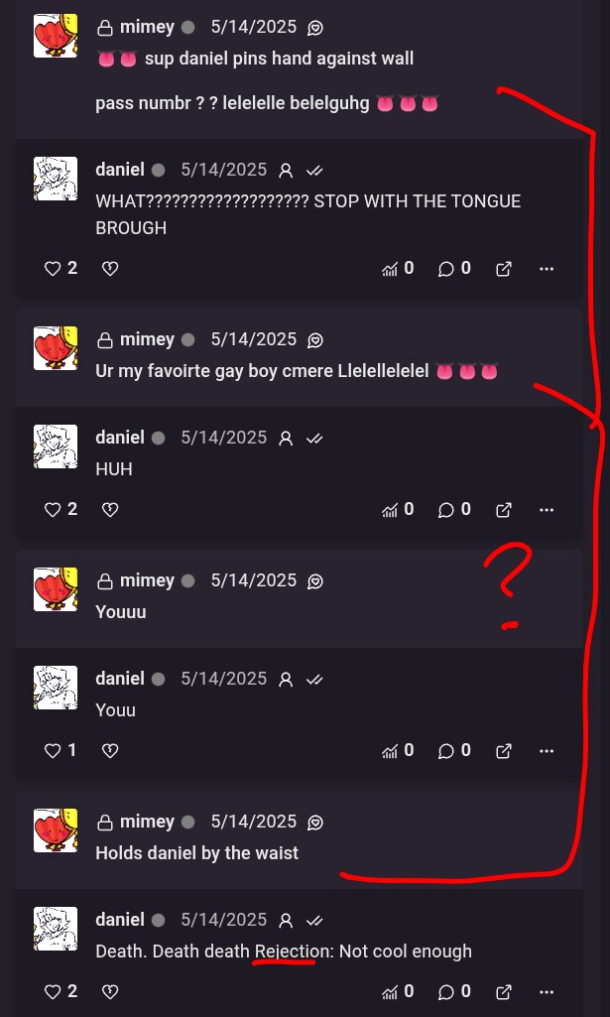Click mimey's avatar on "Holds daniel by the waist"
Viewport: 610px width, 1017px height.
tap(56, 830)
